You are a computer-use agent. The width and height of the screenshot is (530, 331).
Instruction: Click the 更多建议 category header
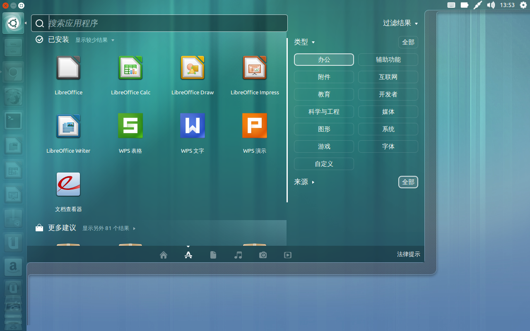click(62, 228)
